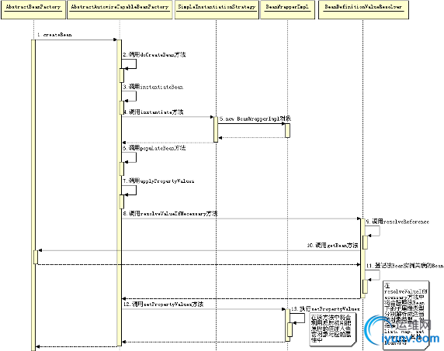Select the SimpleInstantiationStrategy lifeline header
This screenshot has height=351, width=444.
tap(217, 10)
